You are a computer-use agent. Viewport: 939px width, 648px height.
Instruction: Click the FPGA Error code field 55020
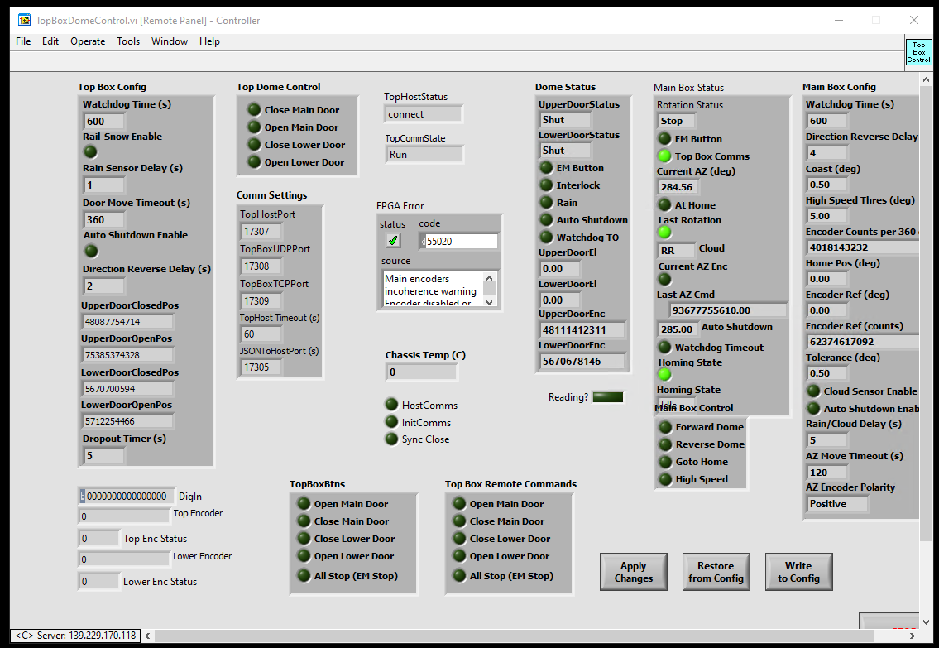[459, 242]
